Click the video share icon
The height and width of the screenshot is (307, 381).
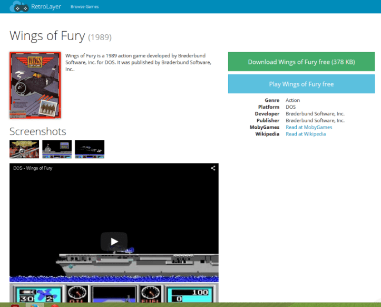213,168
